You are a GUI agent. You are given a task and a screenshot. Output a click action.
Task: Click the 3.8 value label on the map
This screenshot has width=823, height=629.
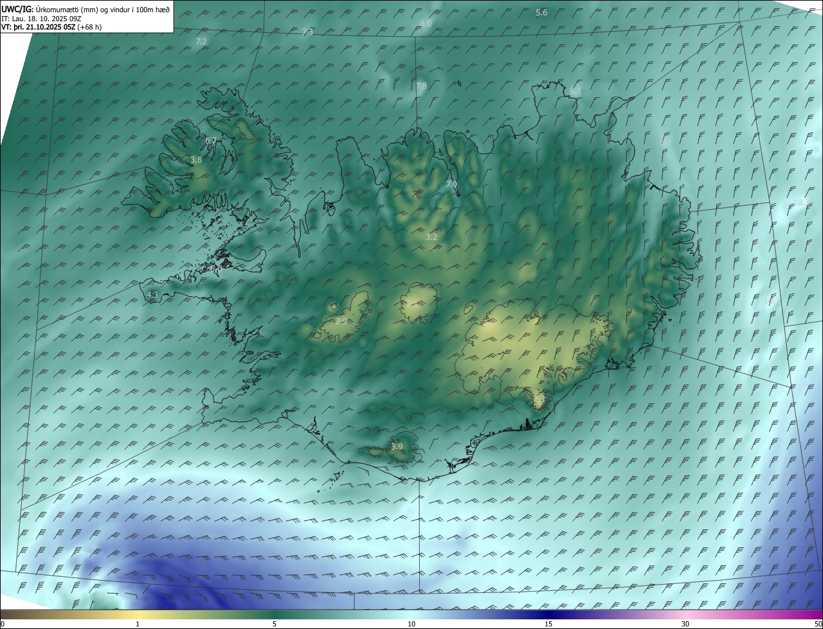point(197,160)
